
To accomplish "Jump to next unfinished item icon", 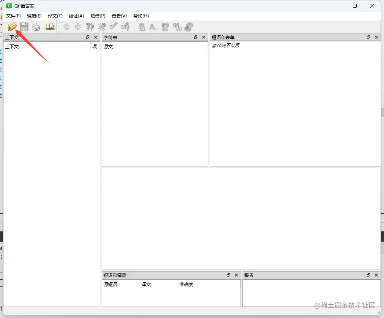I will point(102,27).
